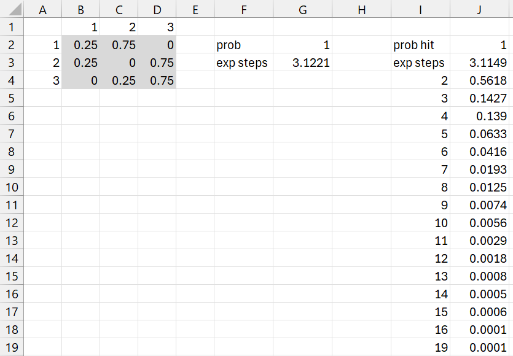
Task: Select row 15 header
Action: coord(12,276)
